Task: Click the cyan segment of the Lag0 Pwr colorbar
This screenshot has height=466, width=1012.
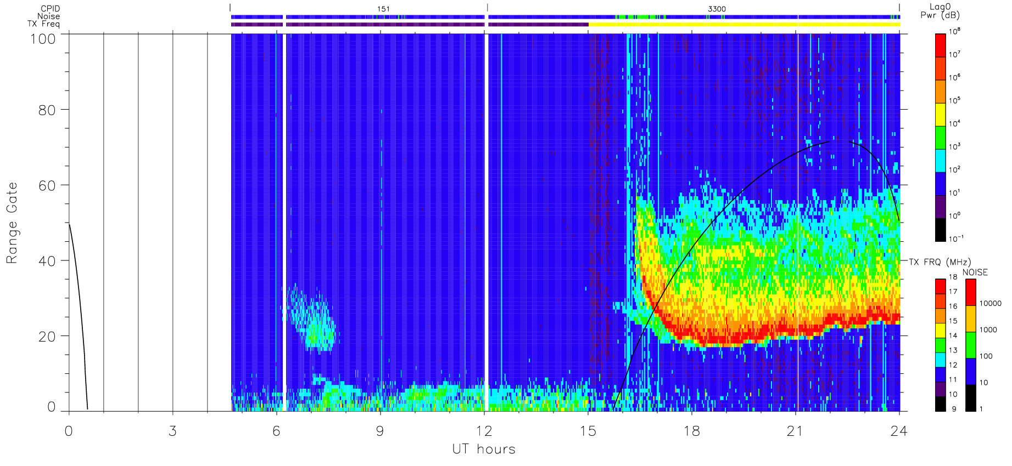Action: tap(940, 161)
